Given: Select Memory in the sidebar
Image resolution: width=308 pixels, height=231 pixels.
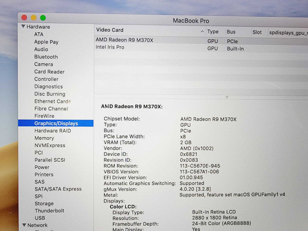Looking at the screenshot, I should [x=44, y=138].
